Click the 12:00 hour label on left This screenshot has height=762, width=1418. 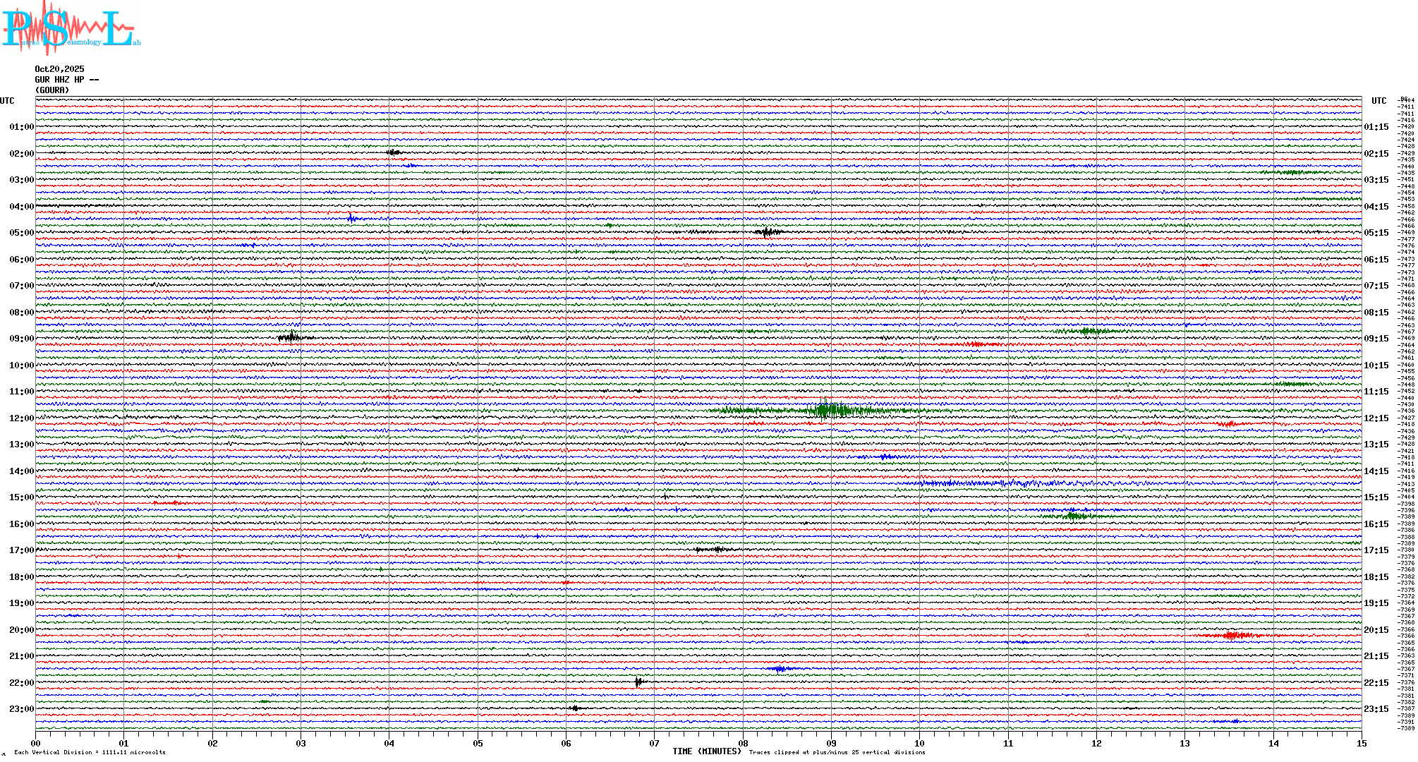tap(21, 418)
